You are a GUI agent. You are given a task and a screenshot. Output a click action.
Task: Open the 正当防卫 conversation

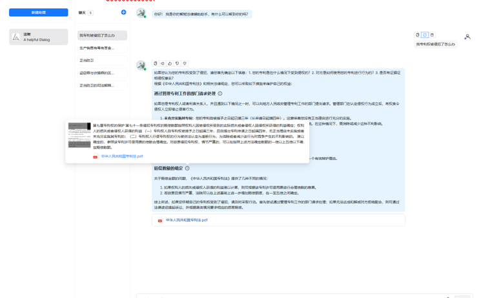click(101, 60)
